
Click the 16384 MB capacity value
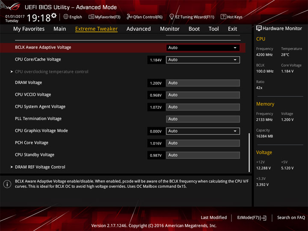(x=264, y=136)
